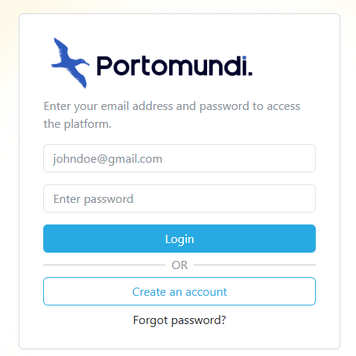
Task: Click the blue dot above the logo's letter i
Action: pyautogui.click(x=244, y=58)
